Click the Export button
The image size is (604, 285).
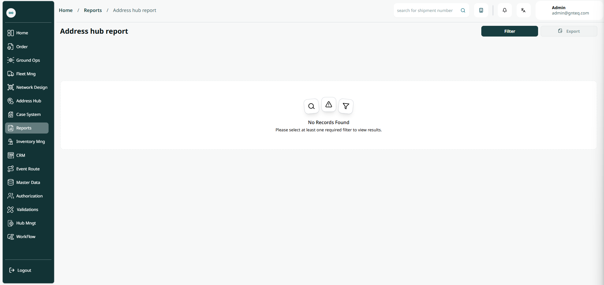(569, 31)
